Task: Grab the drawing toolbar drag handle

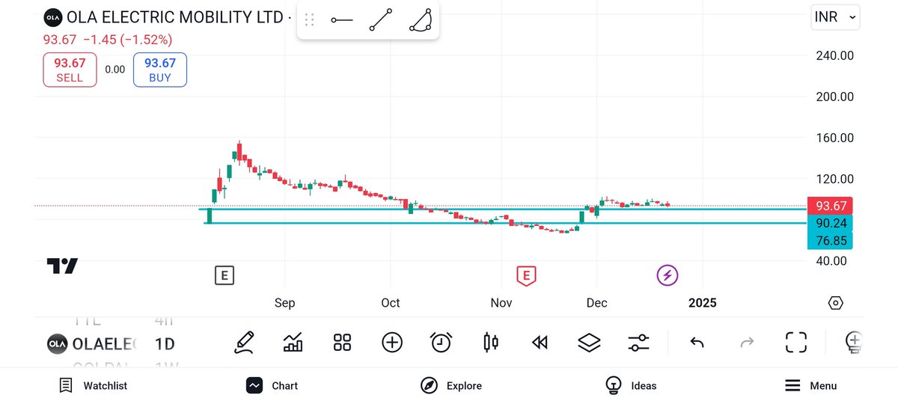Action: [x=310, y=20]
